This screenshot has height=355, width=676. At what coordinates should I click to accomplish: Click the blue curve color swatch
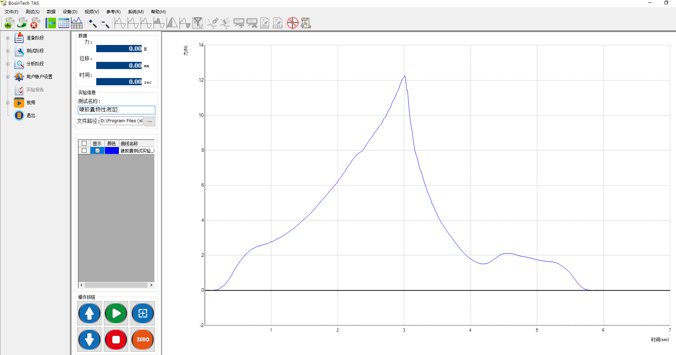tap(112, 151)
